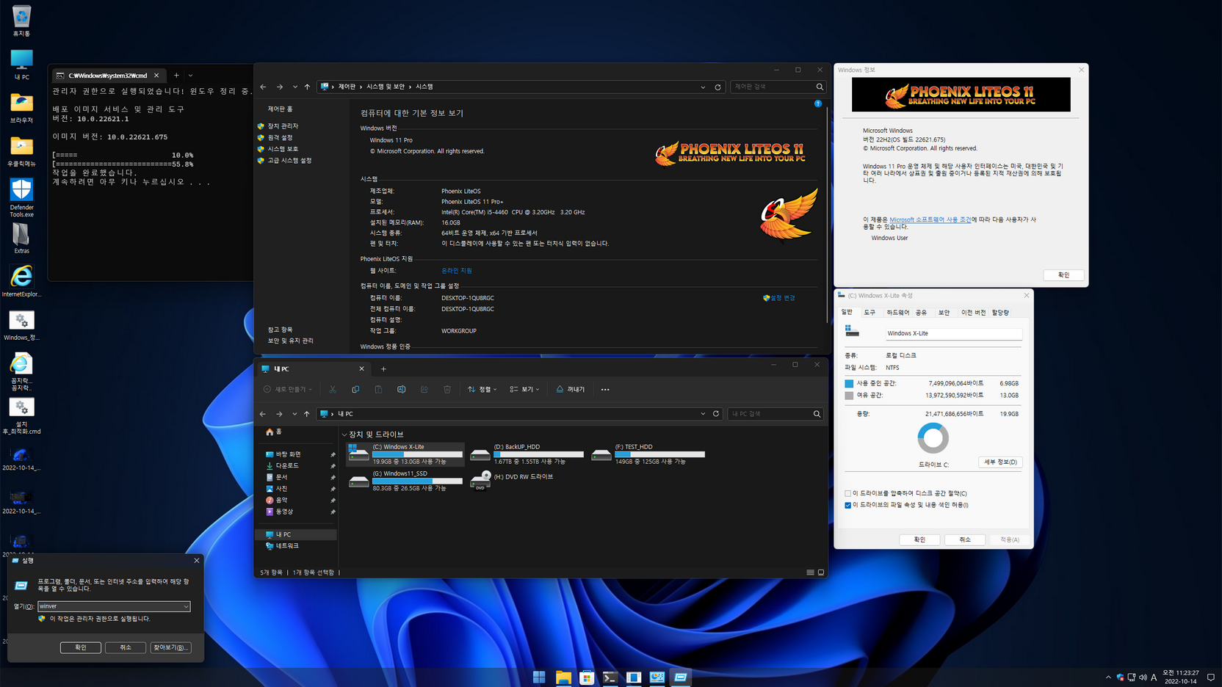Click the 내 PC 검색 search field
Screen dimensions: 1222x687
pos(770,414)
